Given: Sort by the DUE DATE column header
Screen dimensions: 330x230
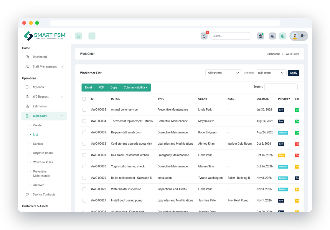Looking at the screenshot, I should click(x=263, y=99).
